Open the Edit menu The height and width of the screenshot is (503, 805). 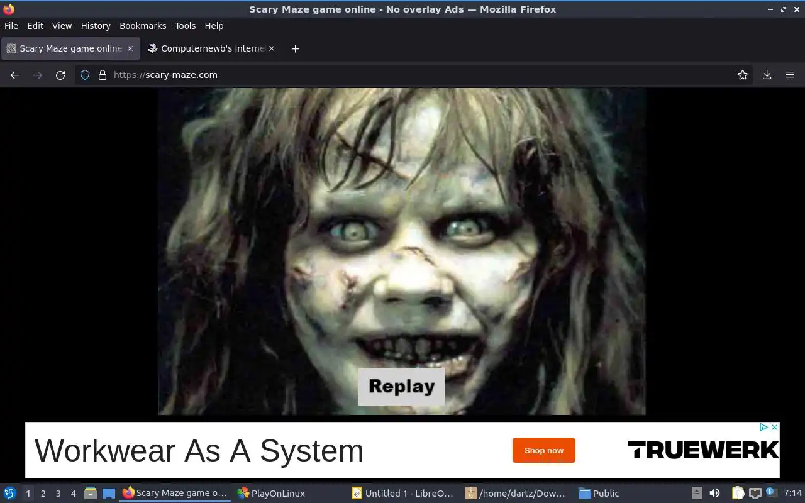[x=35, y=26]
